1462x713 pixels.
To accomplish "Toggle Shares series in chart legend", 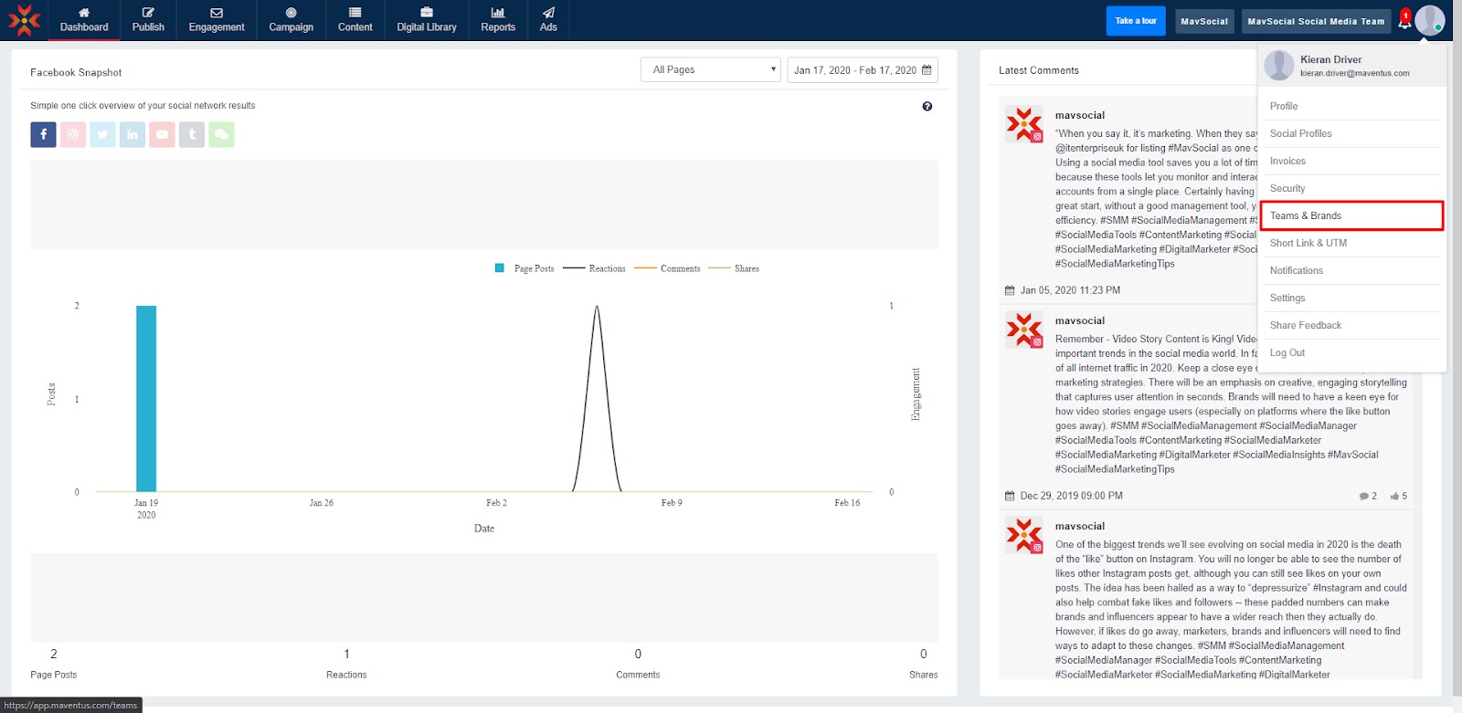I will (x=735, y=268).
